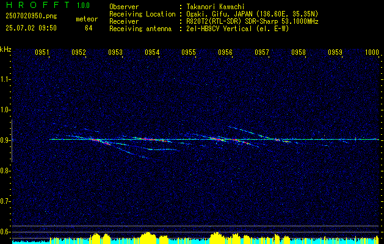Screen dimensions: 384x244
Task: Click the 0959 time axis marker
Action: [x=335, y=52]
